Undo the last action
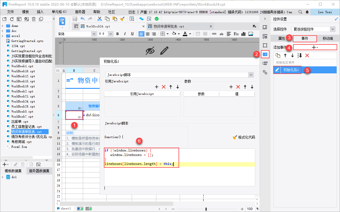340x212 pixels. 83,19
